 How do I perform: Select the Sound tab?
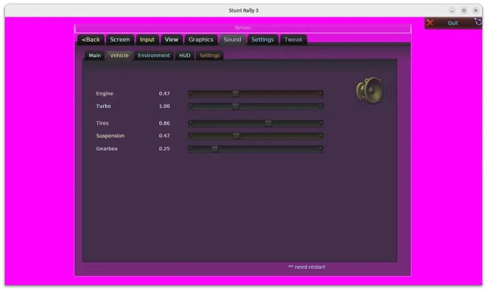point(232,40)
